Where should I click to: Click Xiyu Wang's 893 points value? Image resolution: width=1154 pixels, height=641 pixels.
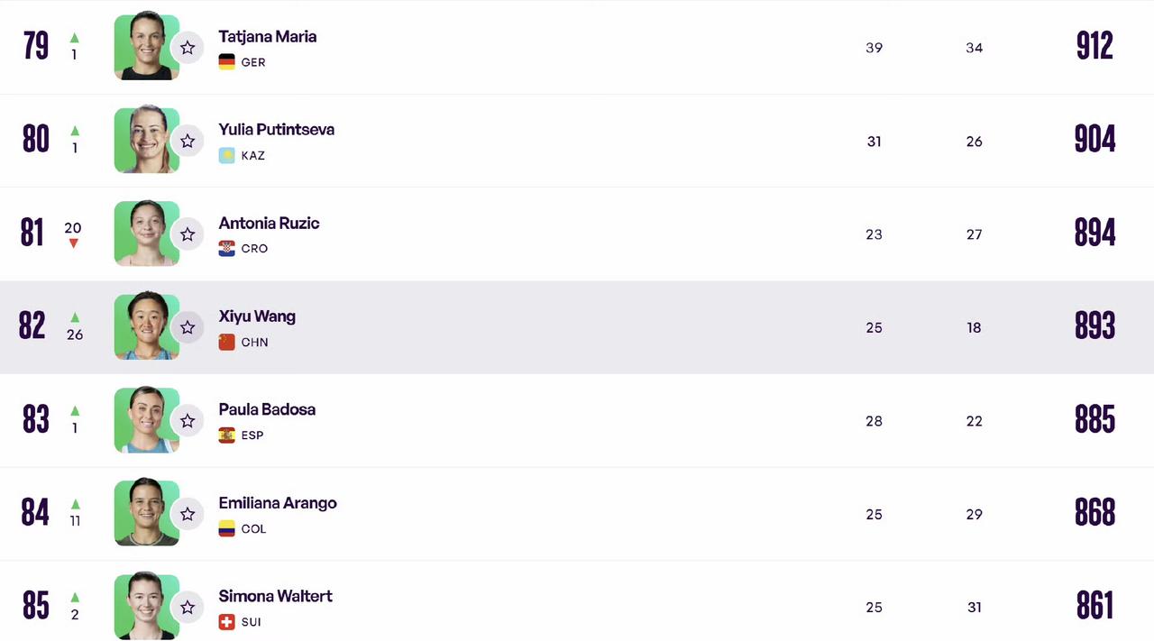(1094, 326)
